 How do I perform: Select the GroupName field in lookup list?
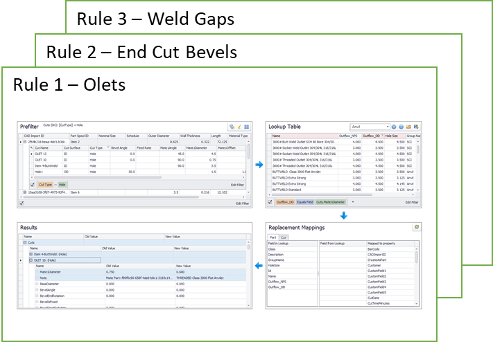[x=292, y=260]
